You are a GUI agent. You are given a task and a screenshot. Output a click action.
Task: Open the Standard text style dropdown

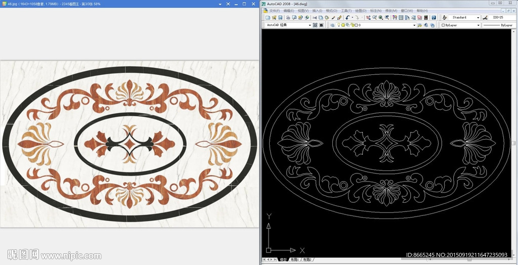[478, 18]
